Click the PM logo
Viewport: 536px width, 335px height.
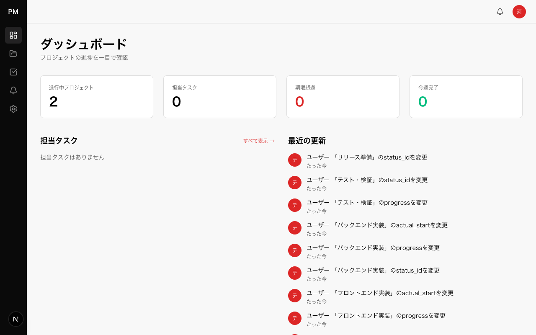[13, 12]
